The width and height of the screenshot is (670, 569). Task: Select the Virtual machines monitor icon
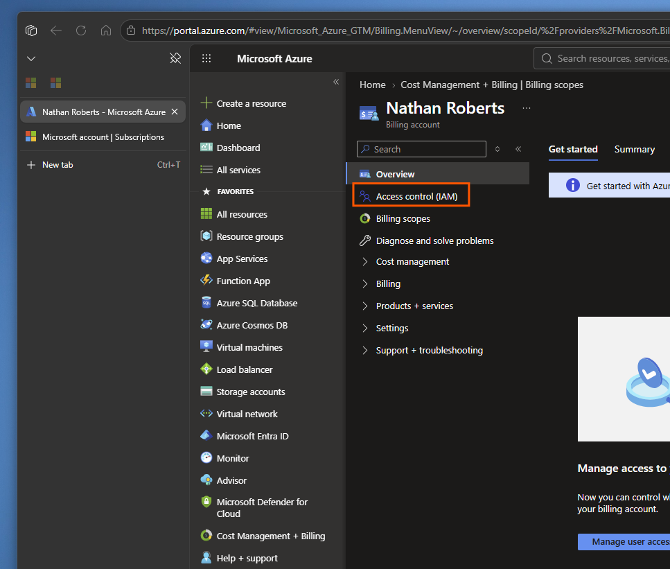[206, 347]
